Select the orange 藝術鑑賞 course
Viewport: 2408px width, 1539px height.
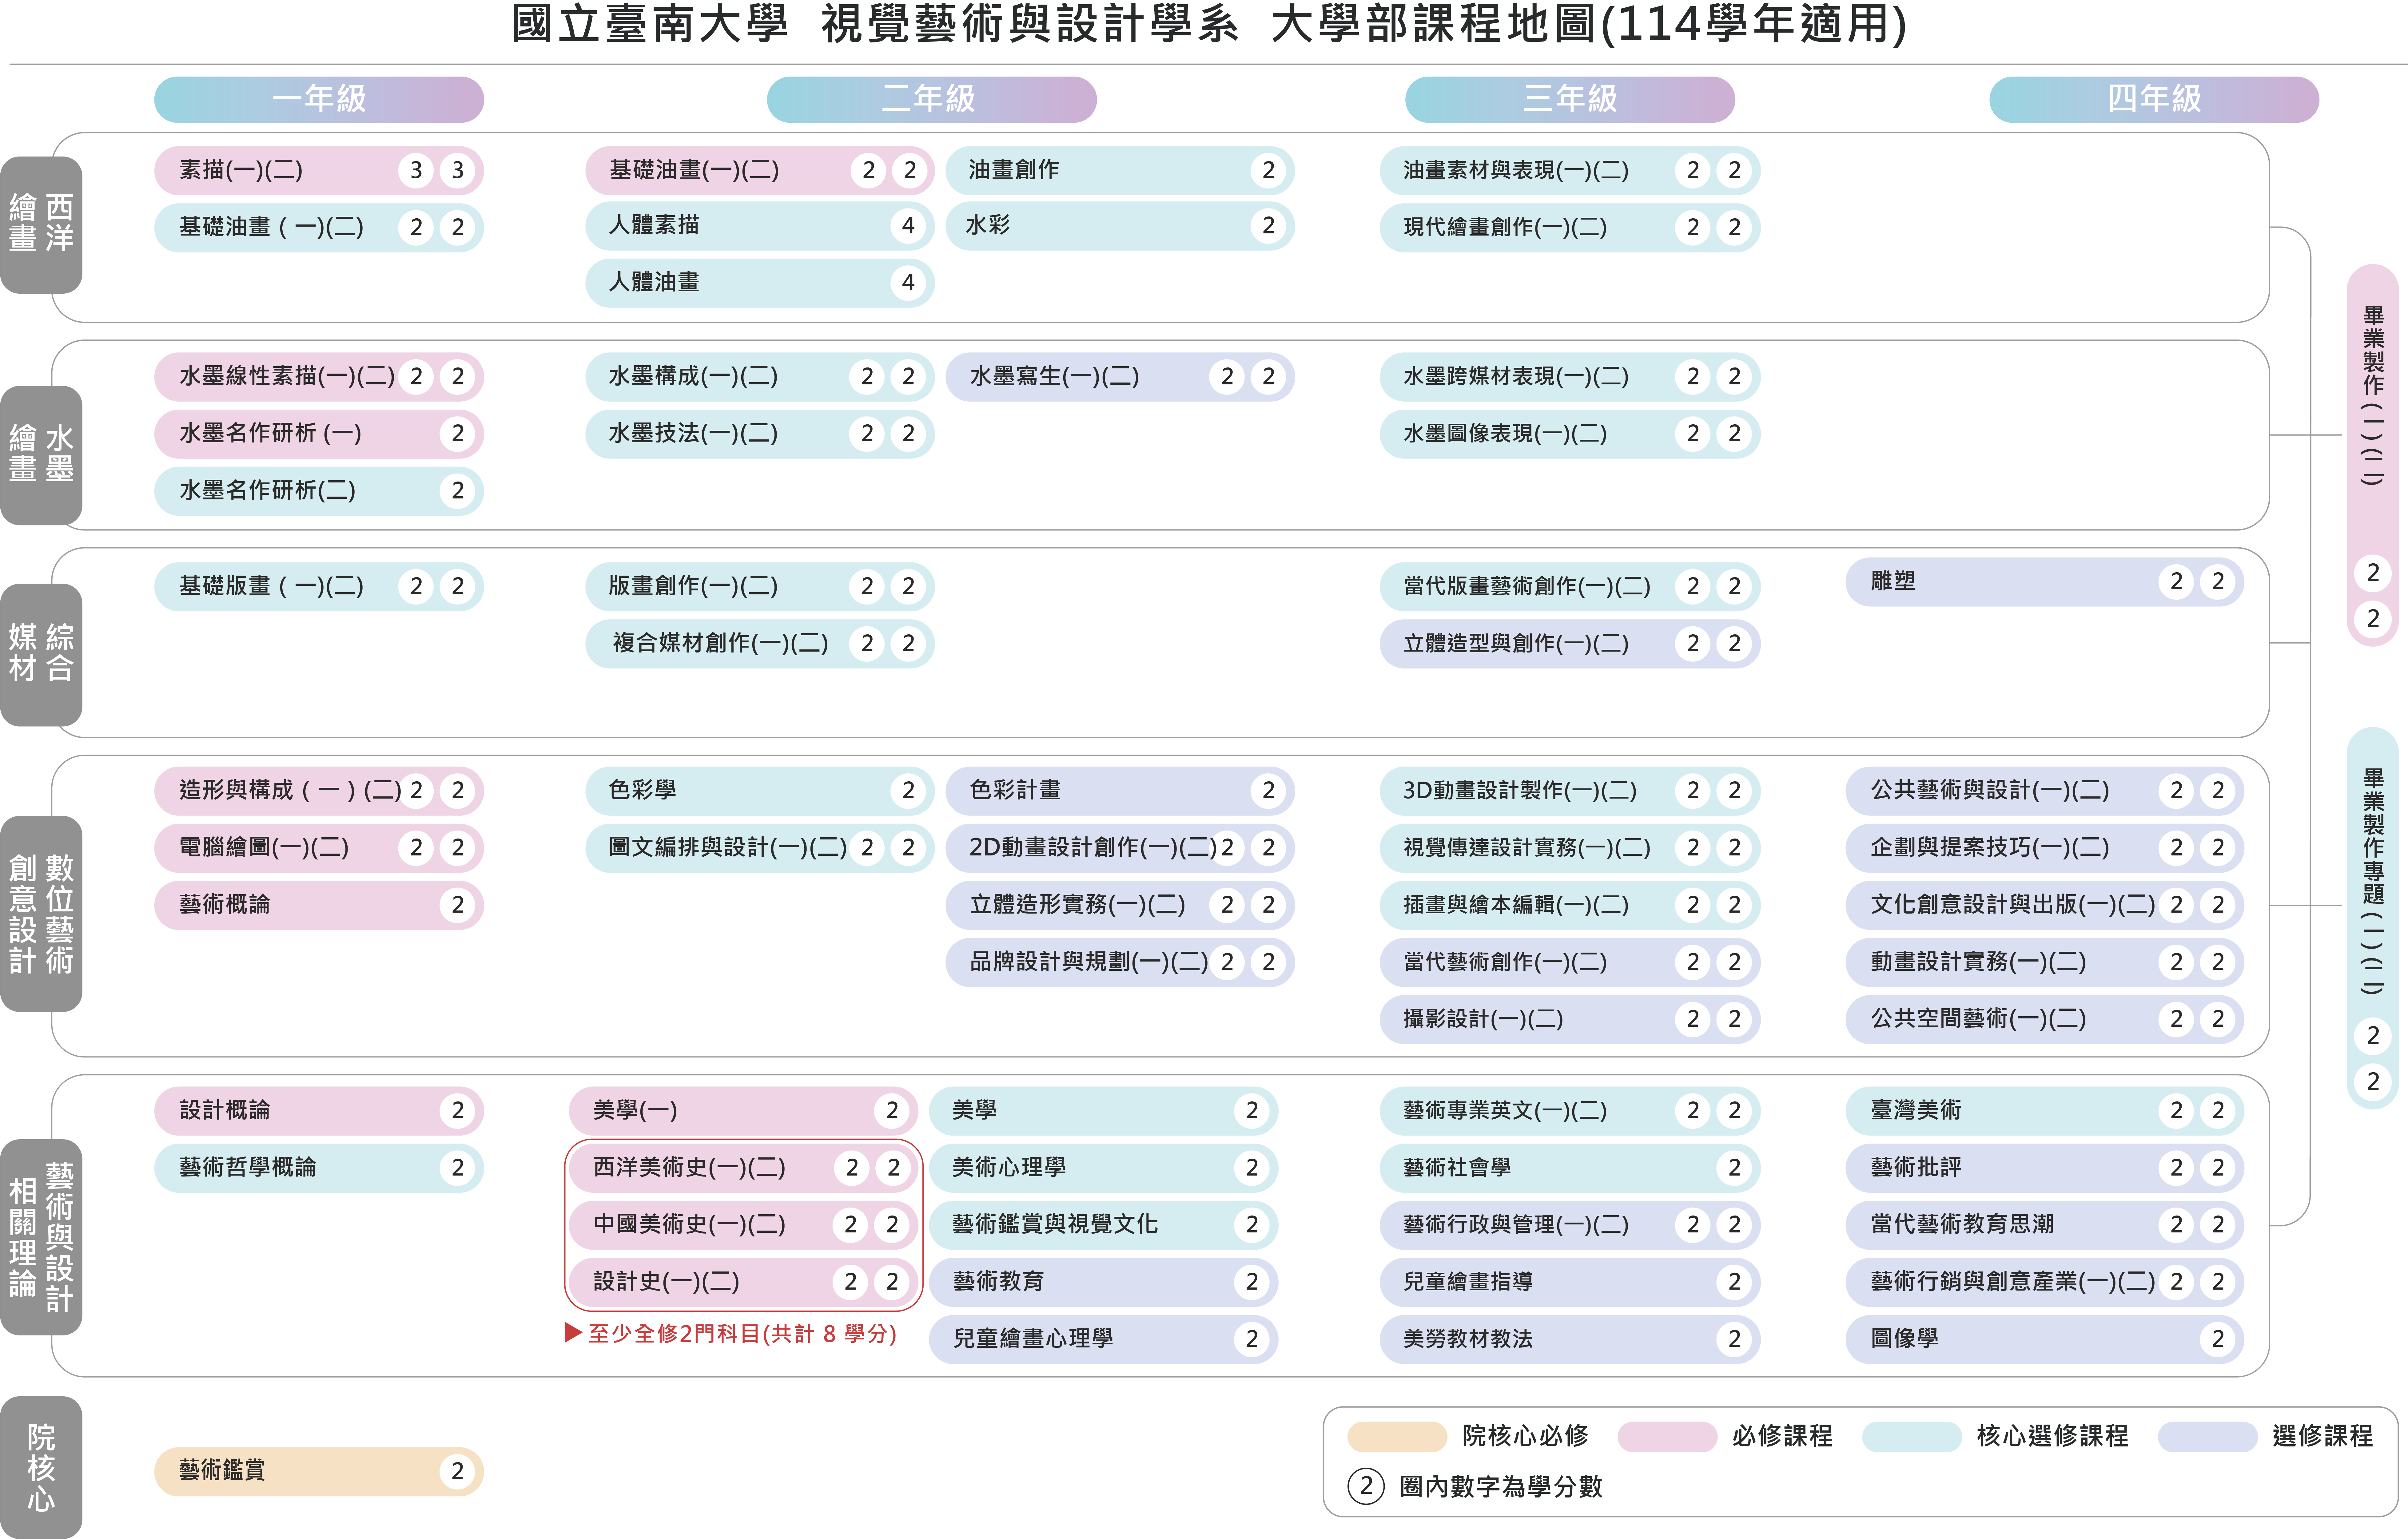[319, 1472]
